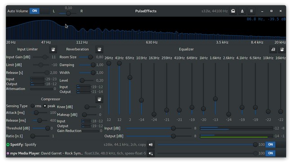Viewport: 292px width, 164px height.
Task: Click the '86.8 Hz, -39.5 dB' spectrum readout
Action: pyautogui.click(x=266, y=19)
